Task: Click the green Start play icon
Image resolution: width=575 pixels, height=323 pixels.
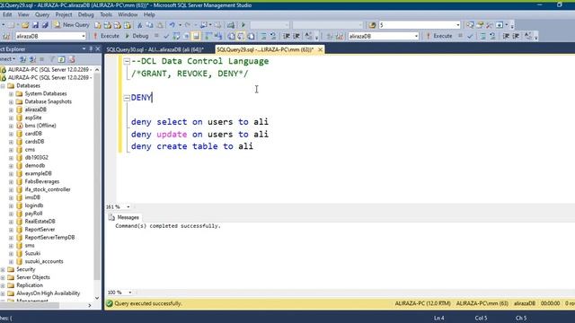Action: pos(243,25)
